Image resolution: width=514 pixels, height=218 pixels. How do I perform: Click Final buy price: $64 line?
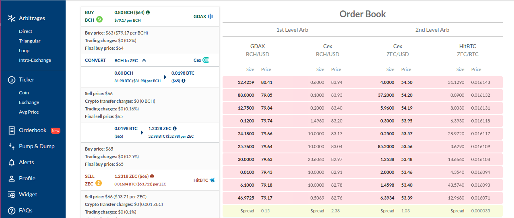104,48
